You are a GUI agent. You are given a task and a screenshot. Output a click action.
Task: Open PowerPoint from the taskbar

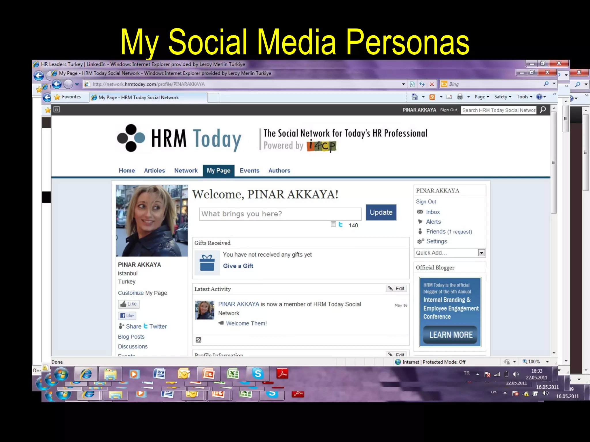tap(209, 374)
